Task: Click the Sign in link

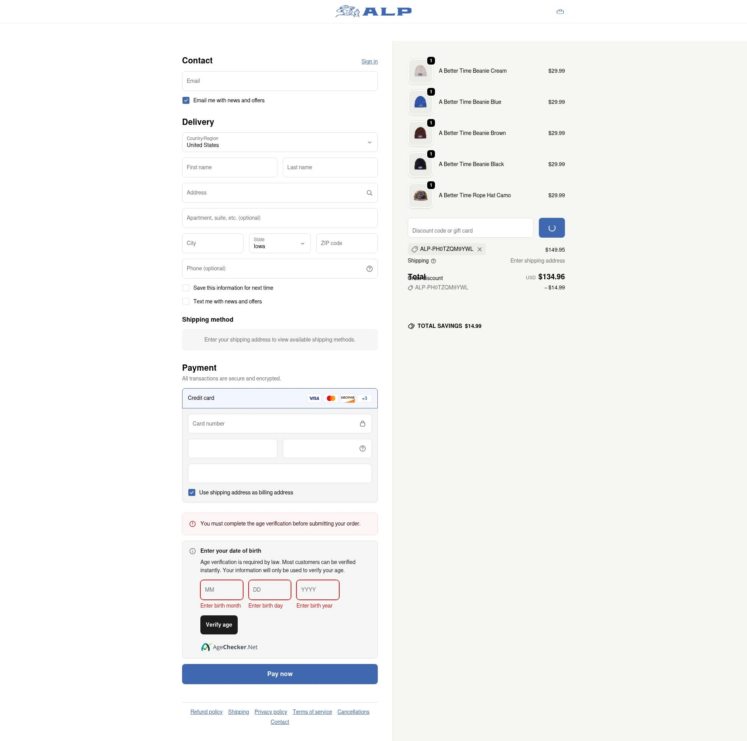Action: (369, 61)
